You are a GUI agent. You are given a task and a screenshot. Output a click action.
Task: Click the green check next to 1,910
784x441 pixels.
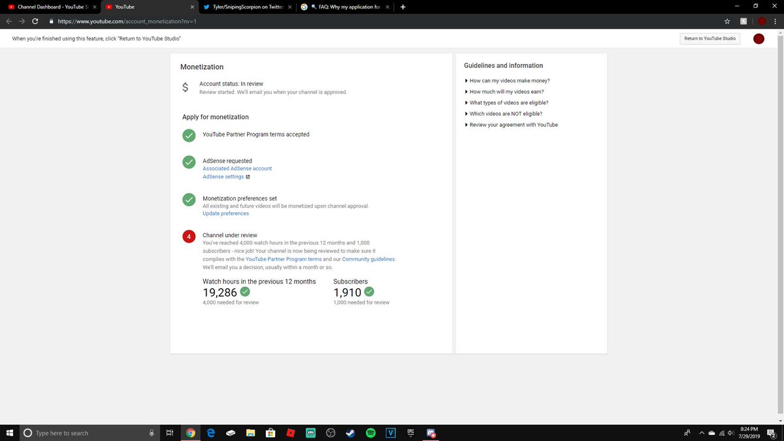[x=368, y=291]
